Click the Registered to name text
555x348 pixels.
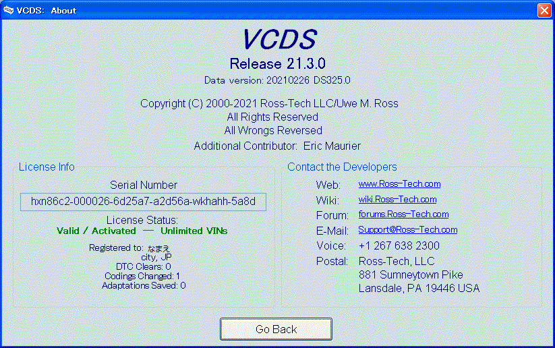158,248
